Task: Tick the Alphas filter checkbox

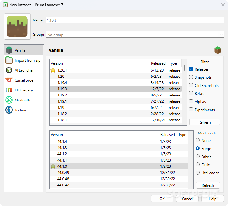Action: 191,101
